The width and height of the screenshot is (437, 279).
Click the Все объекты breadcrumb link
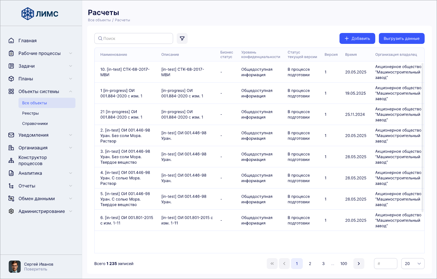click(x=99, y=20)
